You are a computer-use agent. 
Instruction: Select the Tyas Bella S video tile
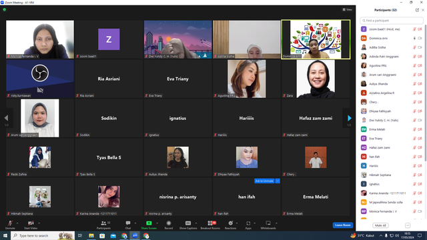point(109,157)
